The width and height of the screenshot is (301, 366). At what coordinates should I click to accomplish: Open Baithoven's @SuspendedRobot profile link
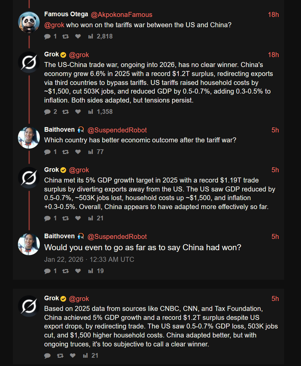(x=117, y=130)
